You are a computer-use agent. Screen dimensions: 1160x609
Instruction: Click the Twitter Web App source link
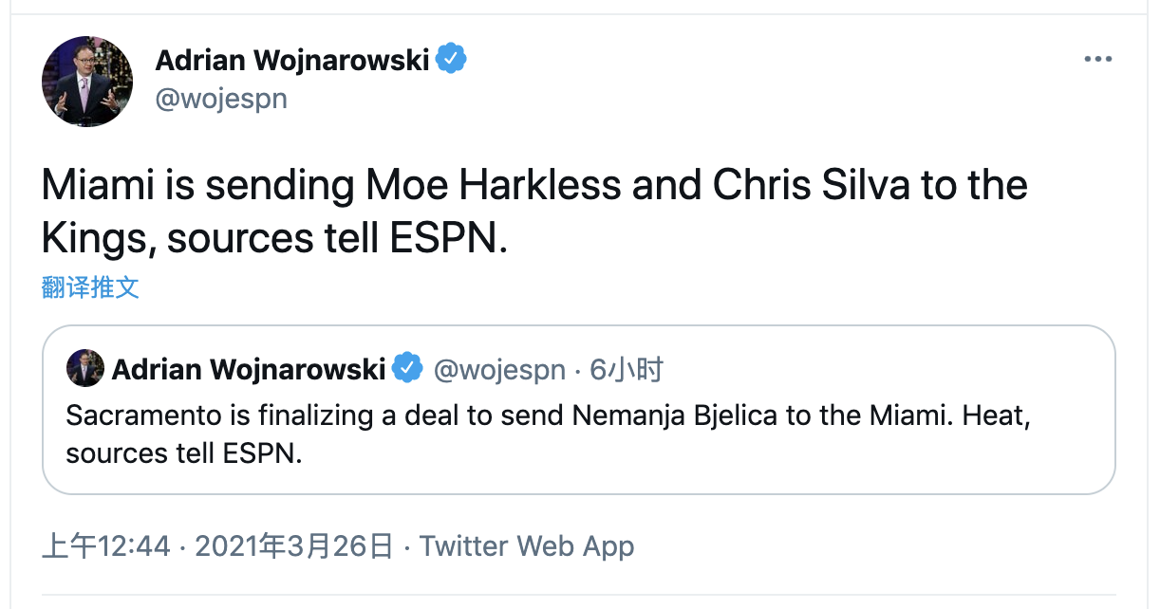pos(527,546)
